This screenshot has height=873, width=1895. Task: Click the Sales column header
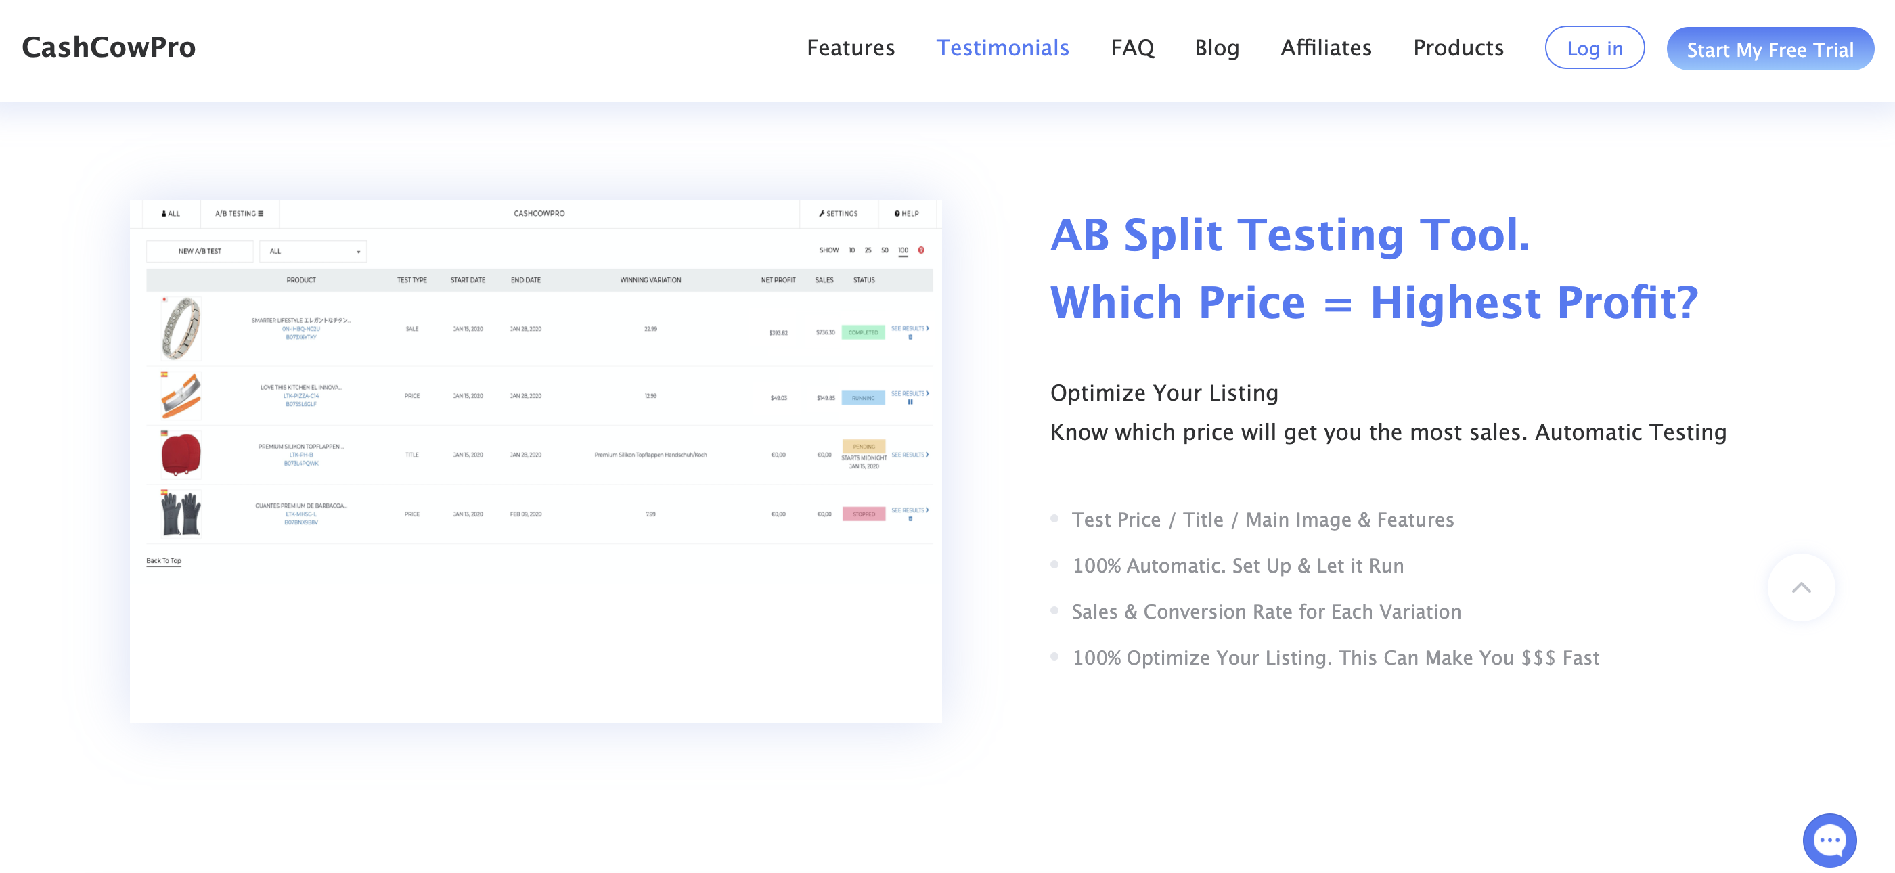click(824, 280)
